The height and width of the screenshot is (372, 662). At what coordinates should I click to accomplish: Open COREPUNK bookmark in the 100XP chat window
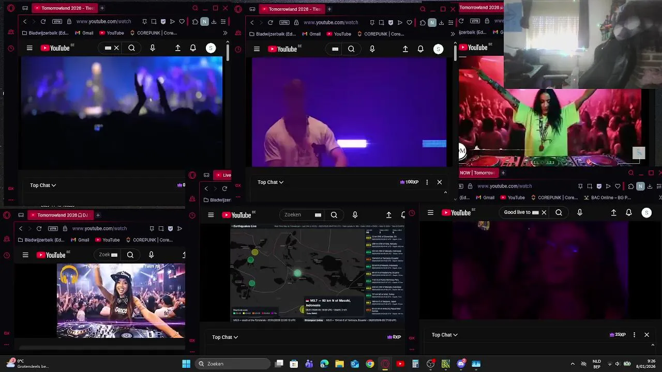(x=380, y=34)
